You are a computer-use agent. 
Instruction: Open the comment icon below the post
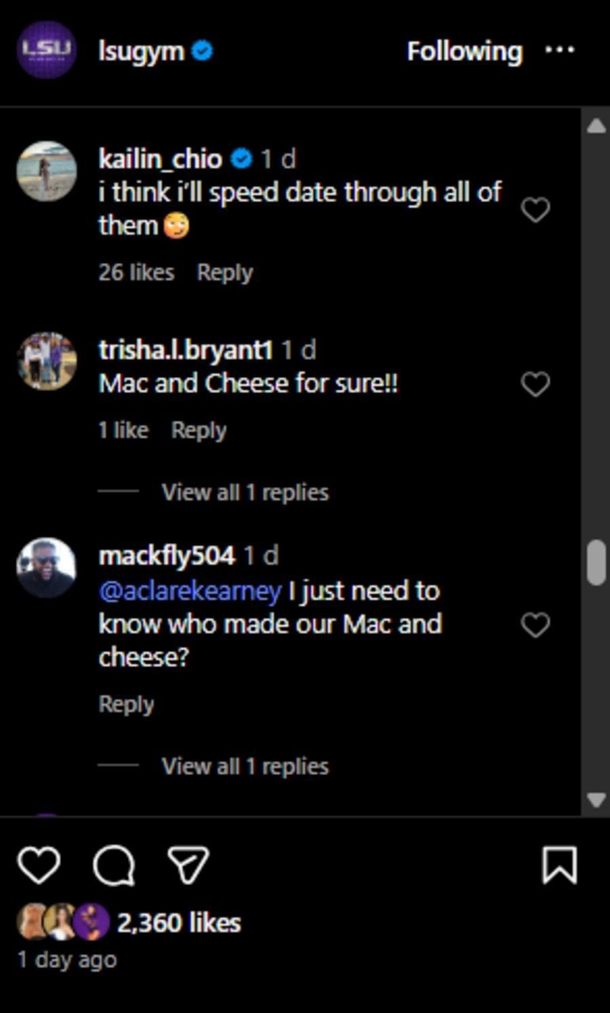114,865
